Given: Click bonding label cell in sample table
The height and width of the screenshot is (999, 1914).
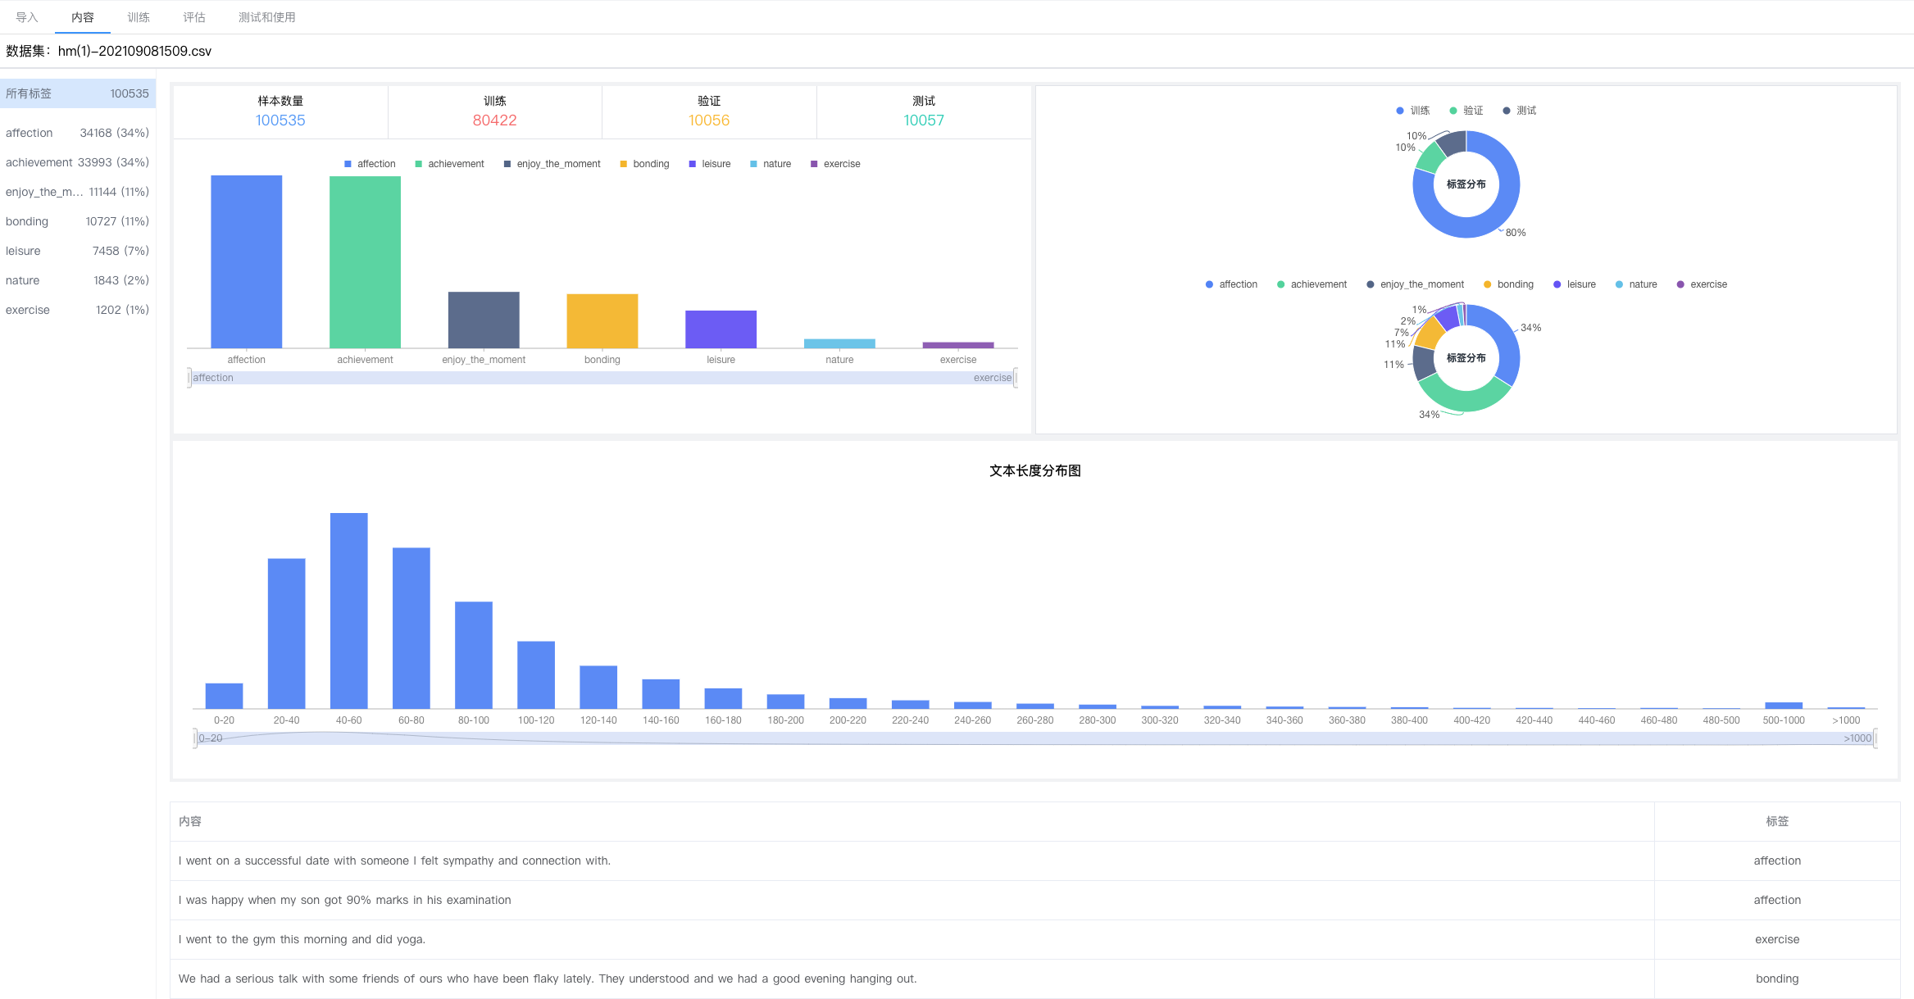Looking at the screenshot, I should tap(1777, 979).
